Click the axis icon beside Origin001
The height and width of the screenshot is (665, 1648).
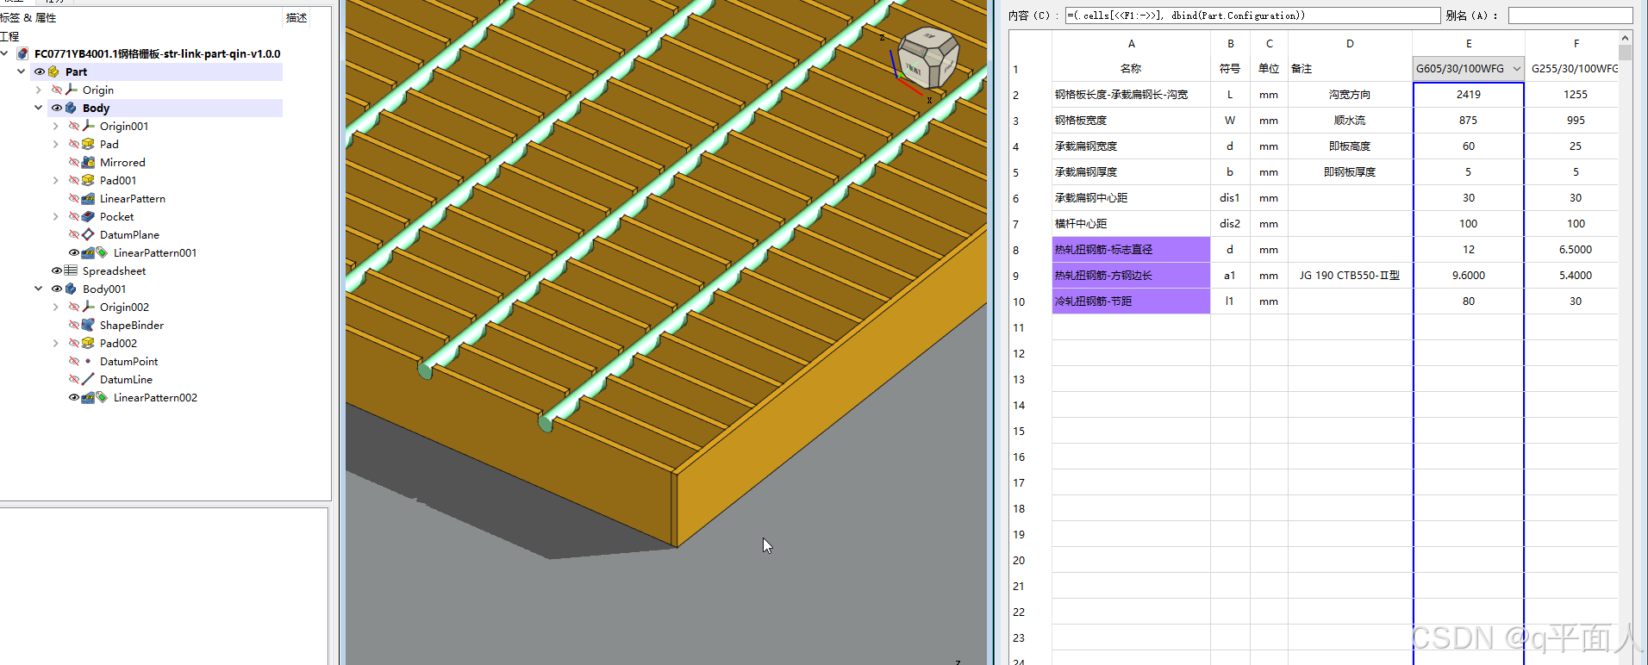tap(89, 126)
